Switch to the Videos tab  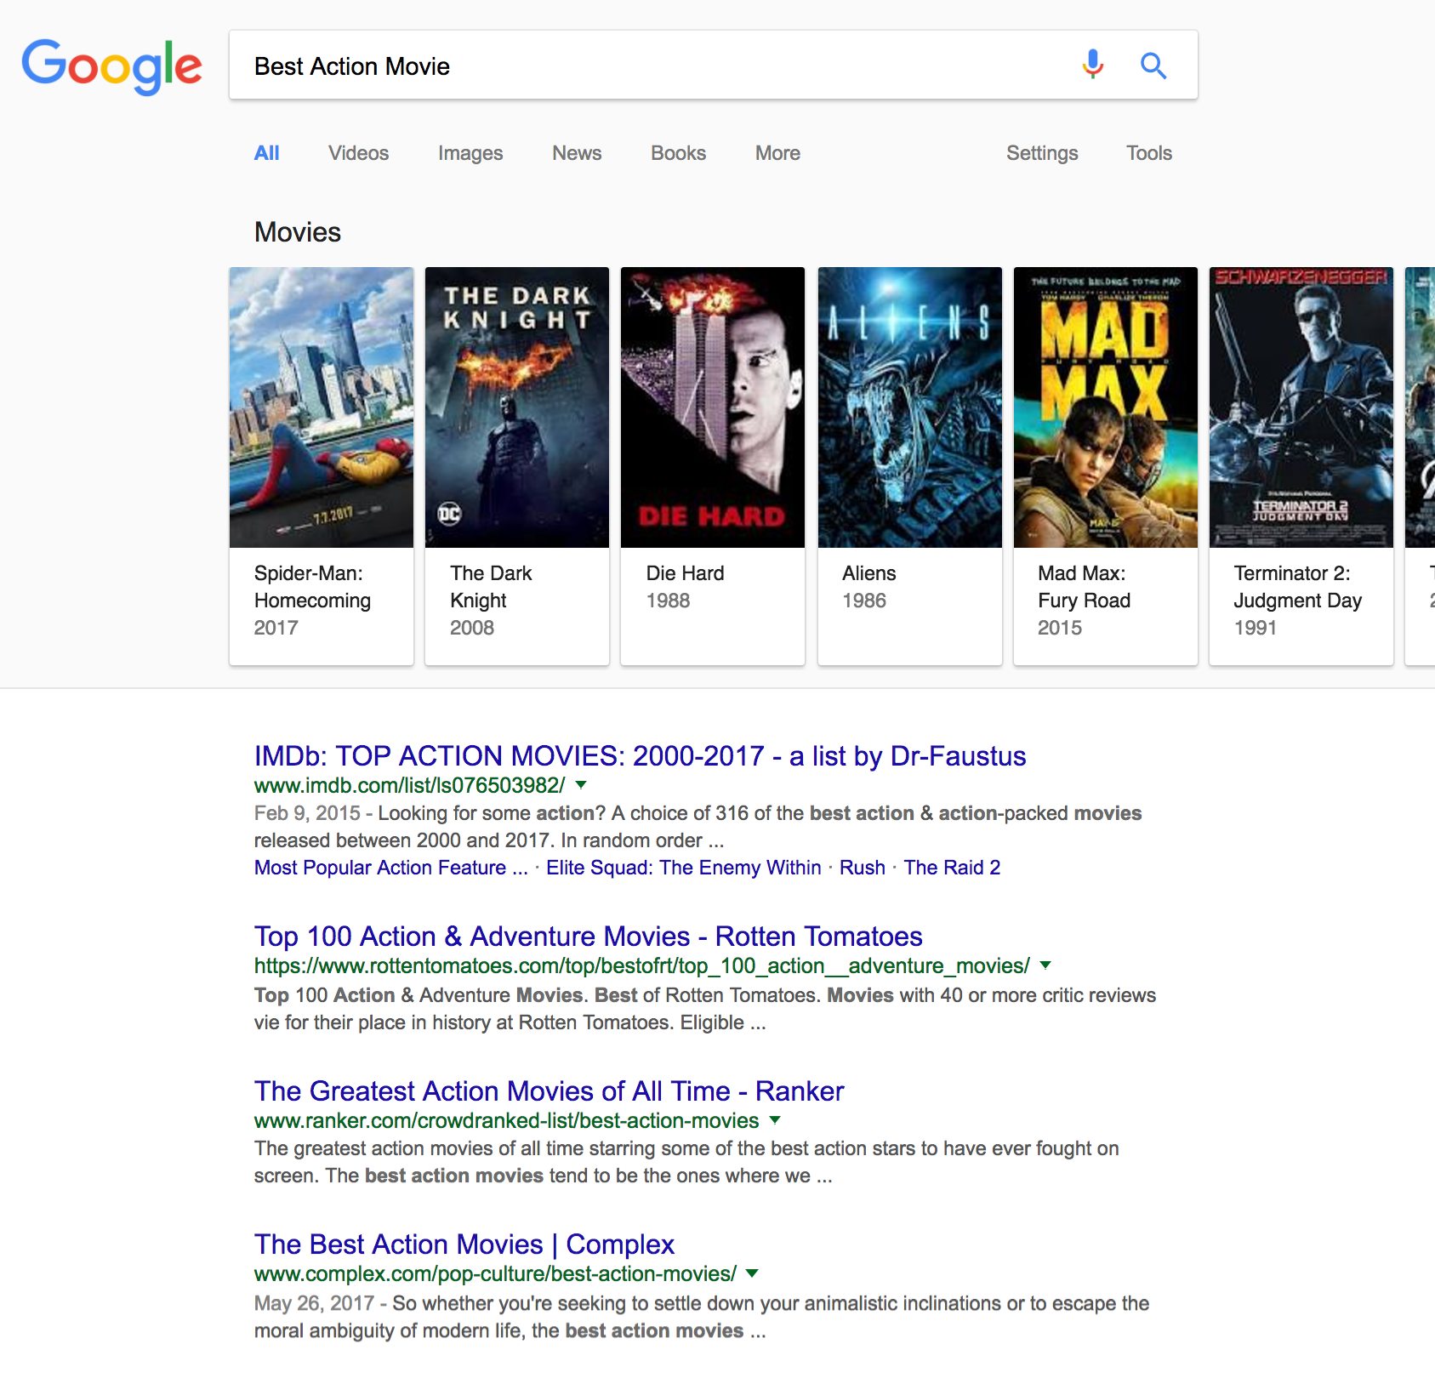click(358, 153)
